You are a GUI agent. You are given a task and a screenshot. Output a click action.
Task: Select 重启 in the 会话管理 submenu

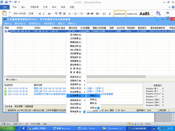[94, 103]
